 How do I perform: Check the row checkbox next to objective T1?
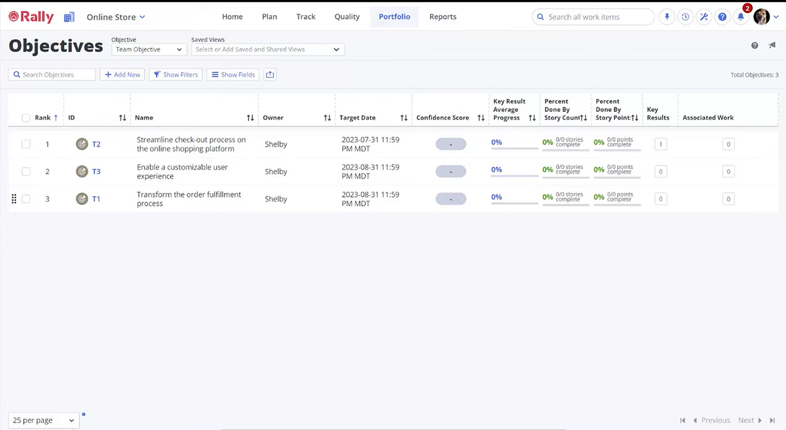[26, 198]
